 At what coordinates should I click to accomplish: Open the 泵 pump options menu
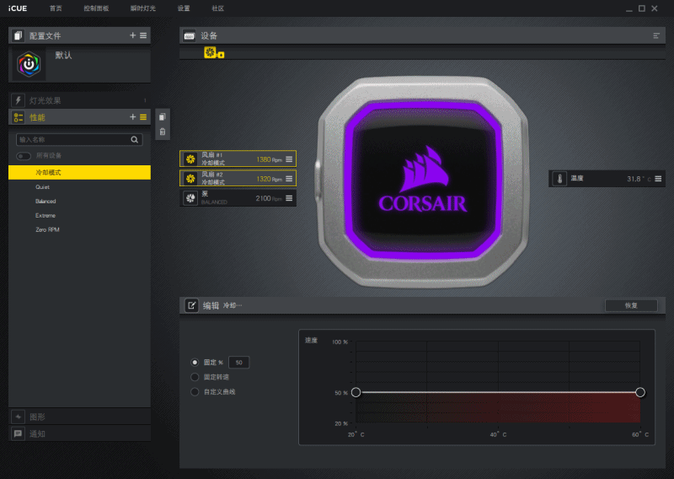click(x=289, y=198)
